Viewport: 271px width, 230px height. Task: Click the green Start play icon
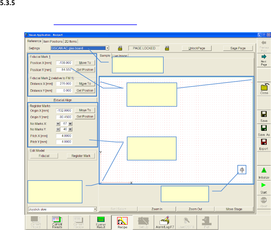tap(264, 185)
